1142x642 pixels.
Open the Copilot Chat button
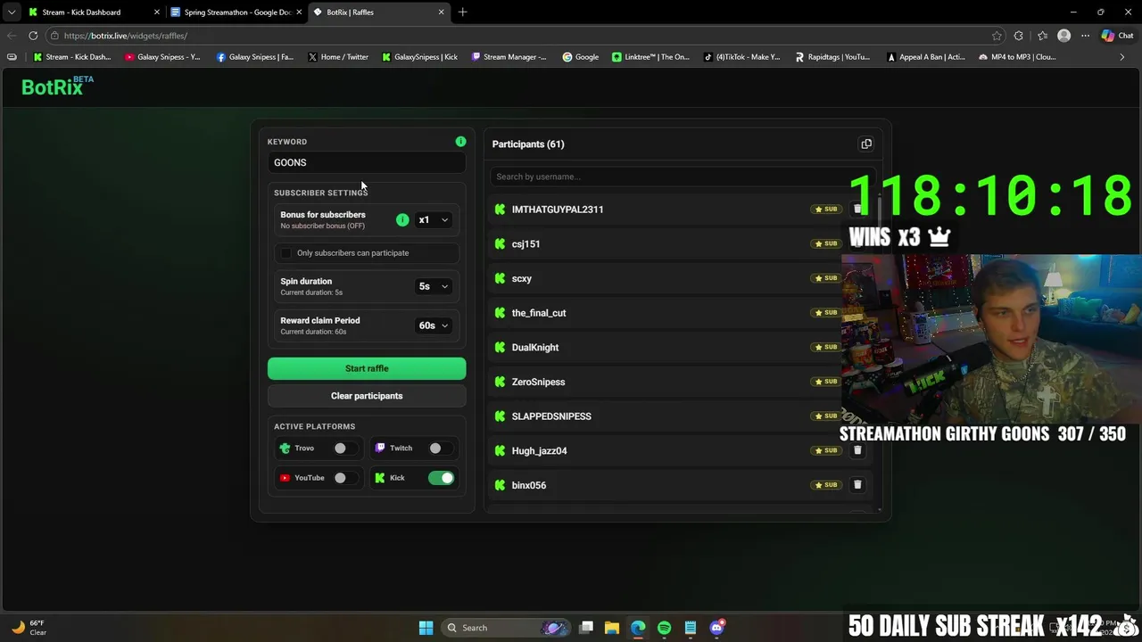1117,36
